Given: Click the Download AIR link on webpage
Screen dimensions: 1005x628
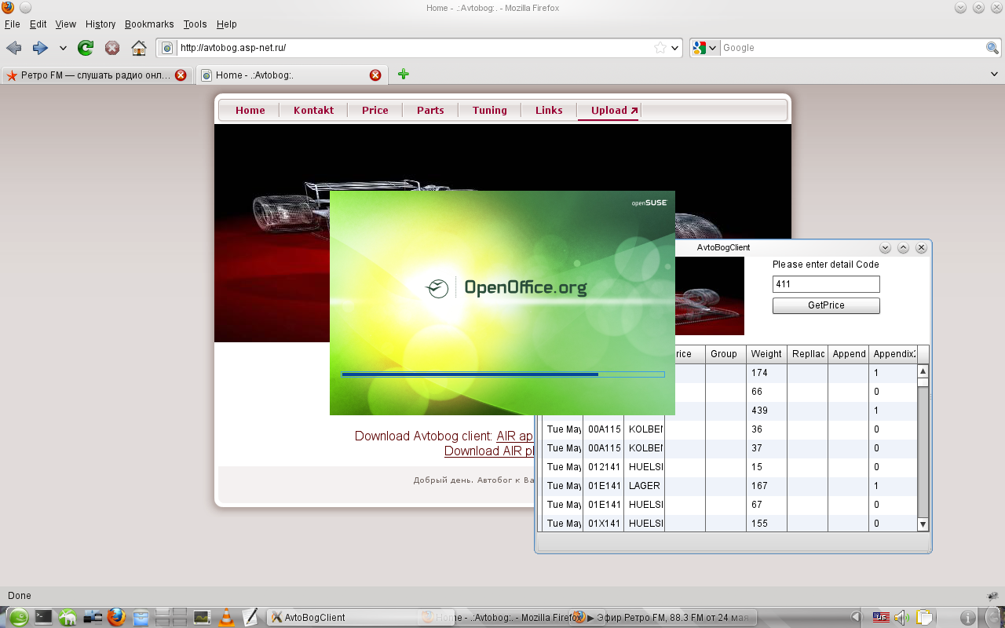Looking at the screenshot, I should 489,451.
